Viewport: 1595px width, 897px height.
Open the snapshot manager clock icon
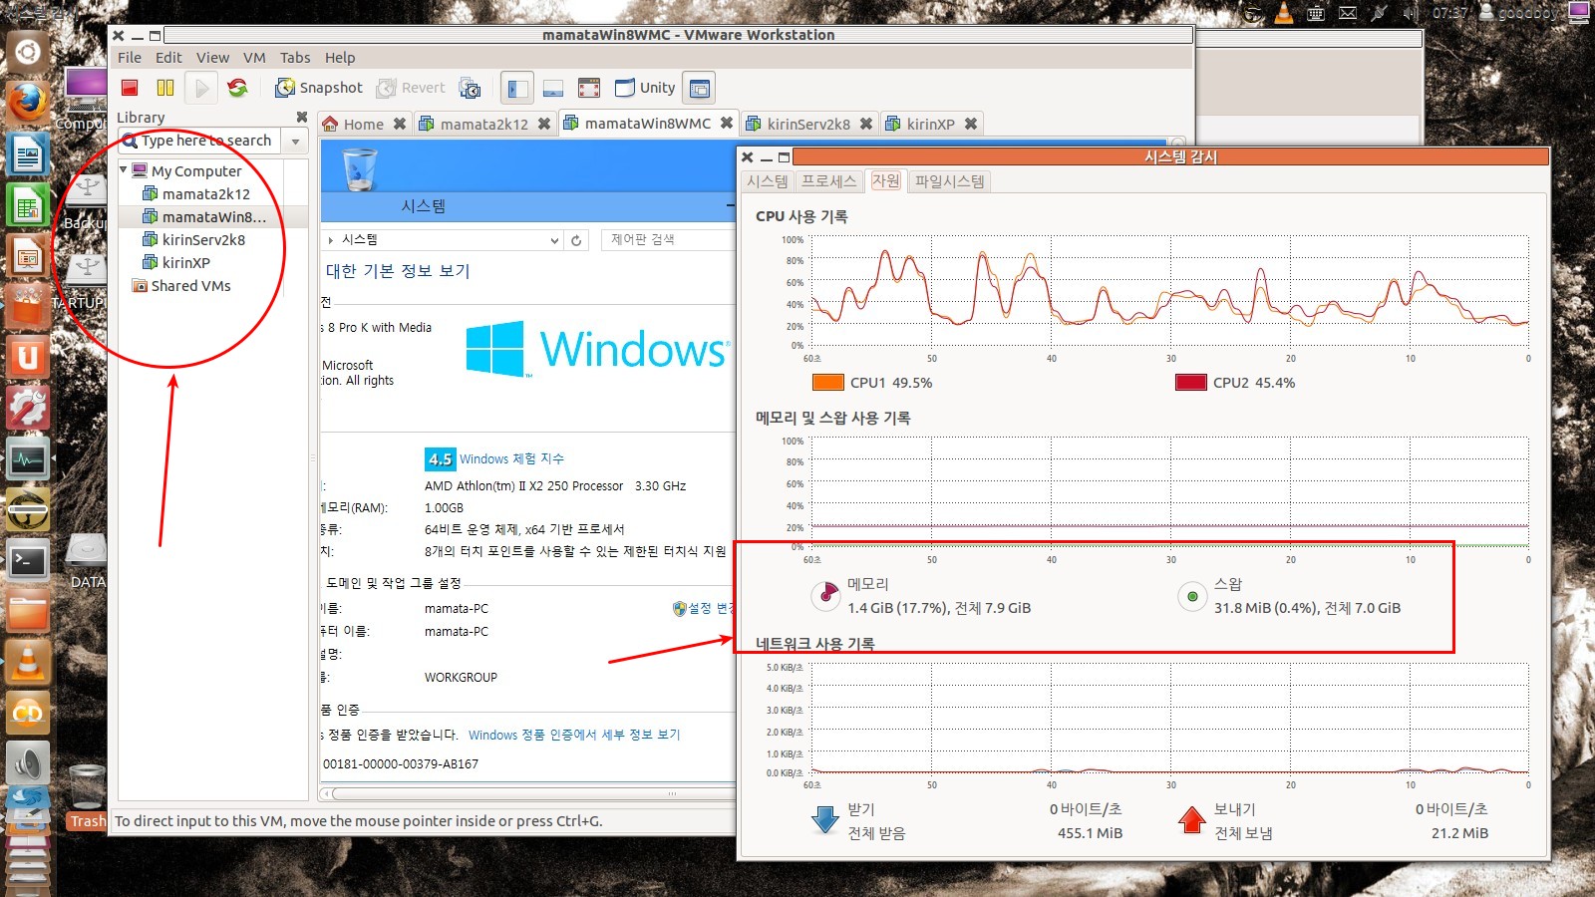click(470, 88)
